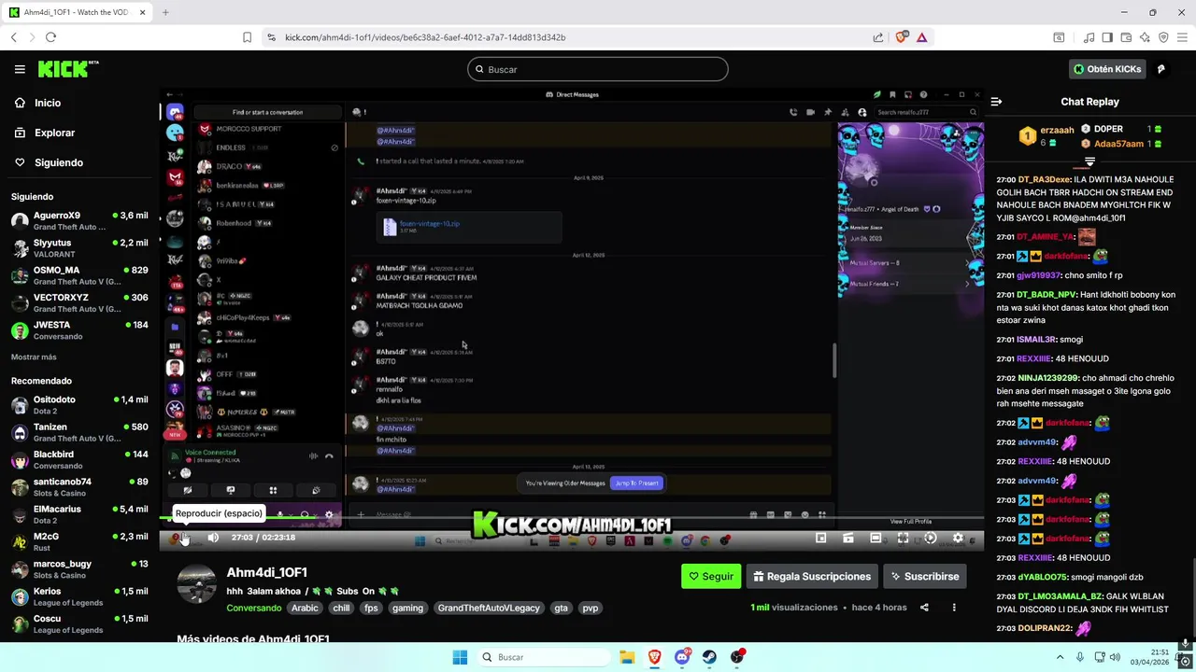The height and width of the screenshot is (672, 1196).
Task: Open VECTORXYZ channel
Action: [x=79, y=302]
